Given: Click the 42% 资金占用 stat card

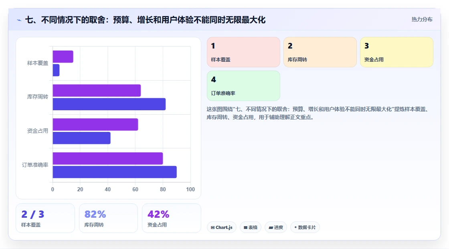Looking at the screenshot, I should point(172,218).
